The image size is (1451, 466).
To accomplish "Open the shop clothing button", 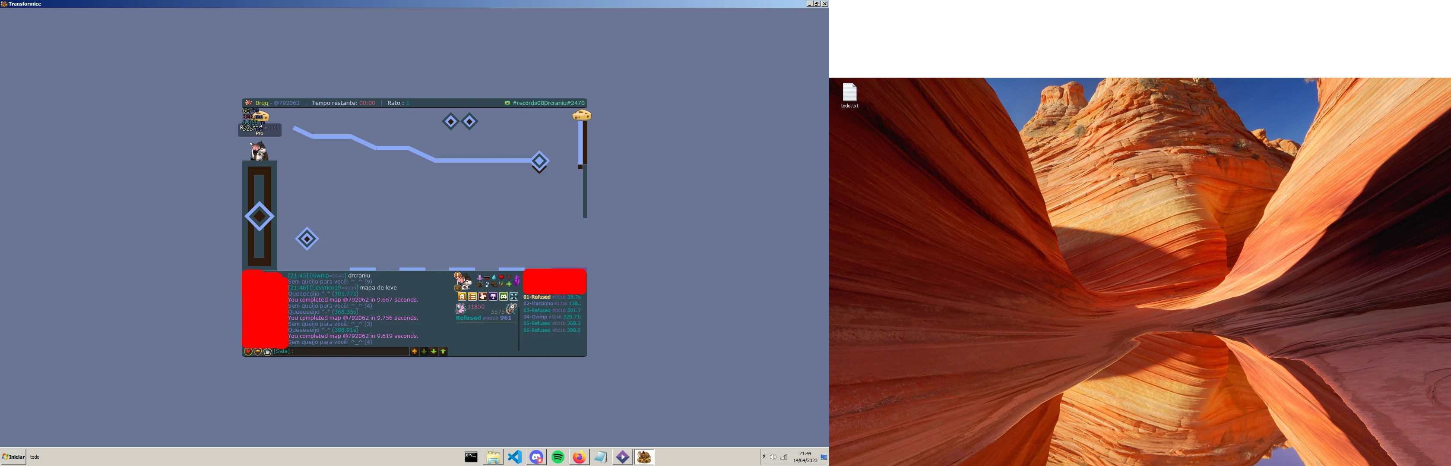I will click(483, 296).
